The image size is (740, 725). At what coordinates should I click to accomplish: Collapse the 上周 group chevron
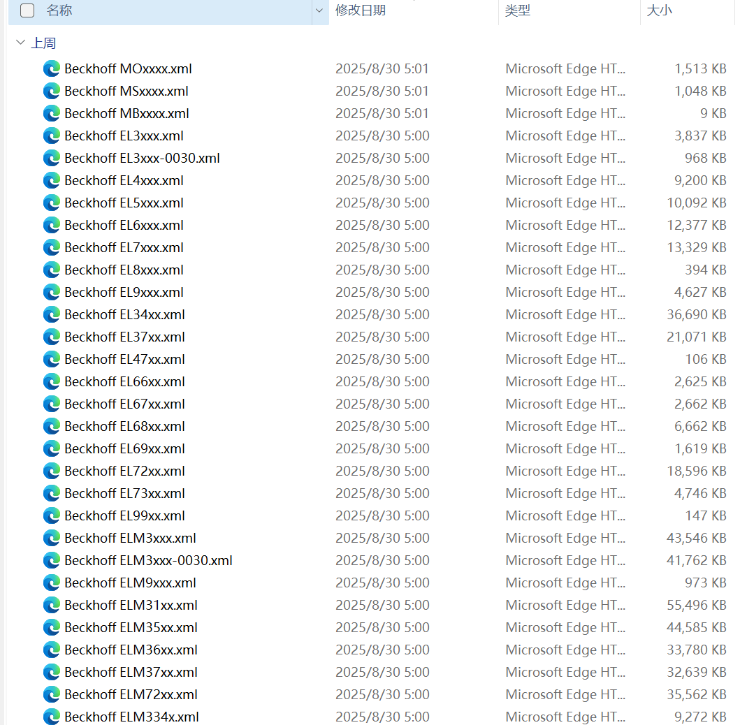pos(20,43)
